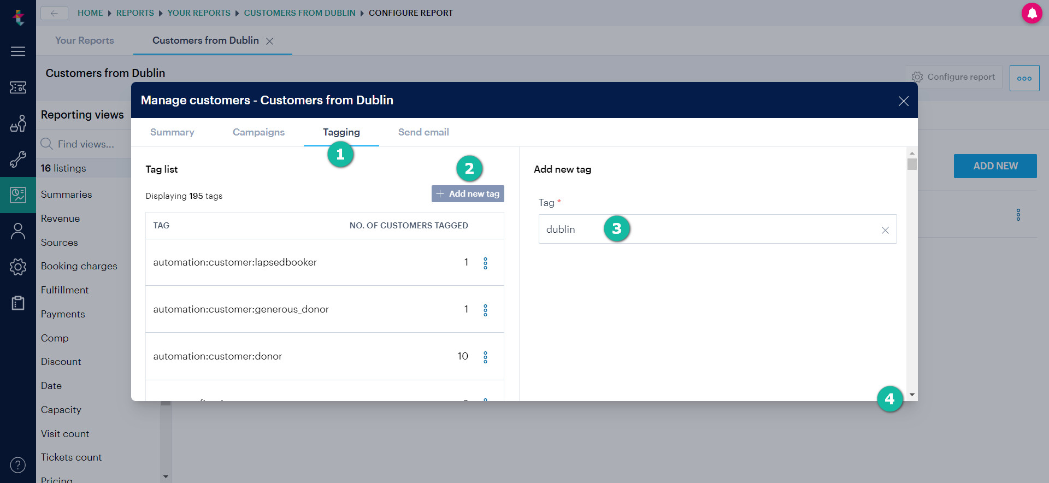Close the Customers from Dublin tab
This screenshot has width=1049, height=483.
click(x=269, y=41)
